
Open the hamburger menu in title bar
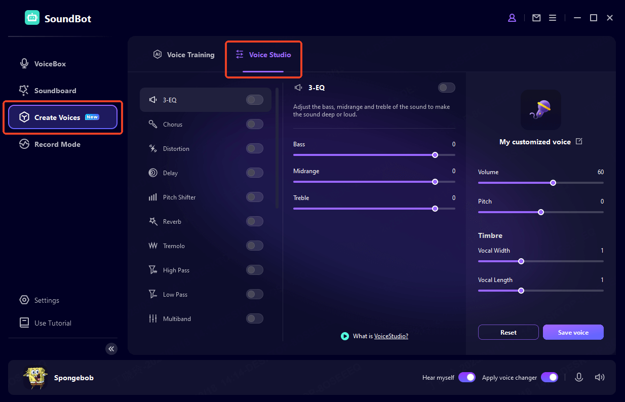(x=553, y=18)
